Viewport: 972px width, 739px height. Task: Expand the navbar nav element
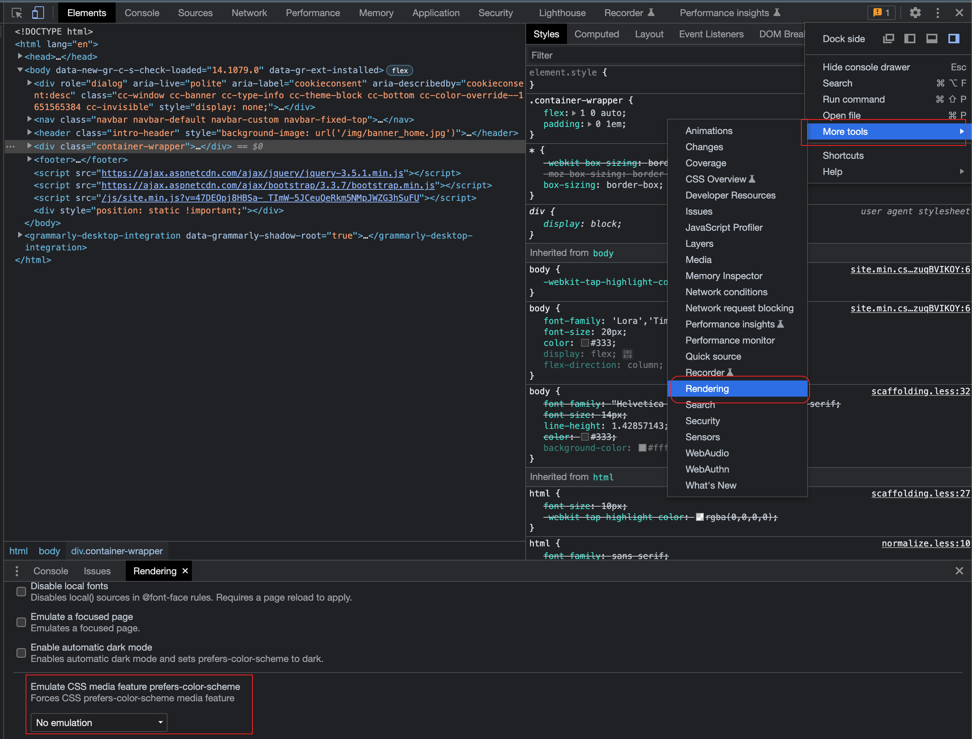pyautogui.click(x=29, y=119)
